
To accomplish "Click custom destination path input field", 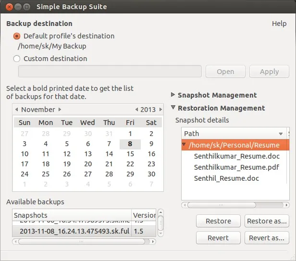I will (110, 72).
